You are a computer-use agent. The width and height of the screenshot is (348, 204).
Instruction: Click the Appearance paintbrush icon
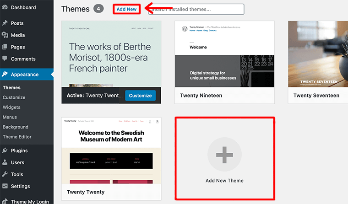pyautogui.click(x=5, y=74)
